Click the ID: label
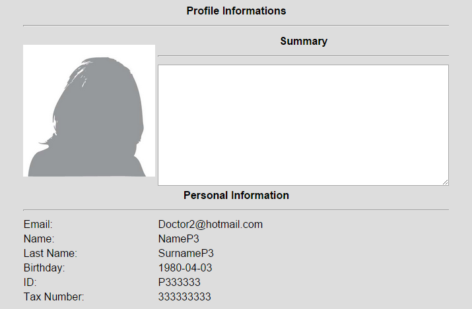This screenshot has width=472, height=309. tap(30, 282)
